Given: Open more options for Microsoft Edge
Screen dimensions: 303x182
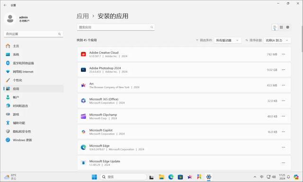Looking at the screenshot, I should click(x=283, y=148).
